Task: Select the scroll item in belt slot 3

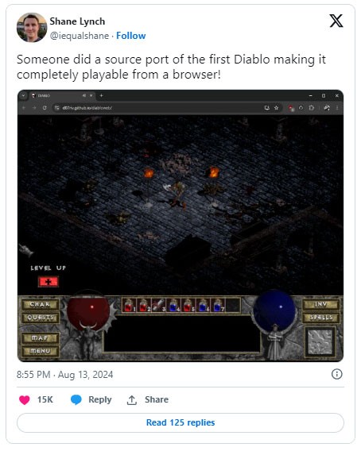Action: point(158,306)
